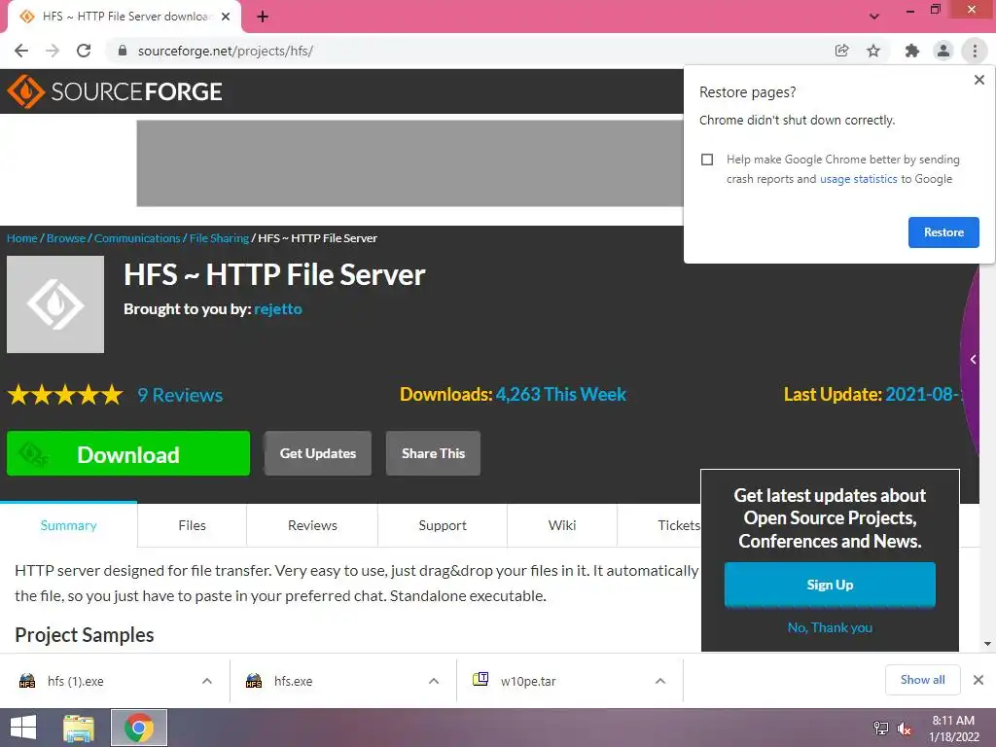Share this page using address bar icon
Image resolution: width=996 pixels, height=747 pixels.
[x=841, y=51]
